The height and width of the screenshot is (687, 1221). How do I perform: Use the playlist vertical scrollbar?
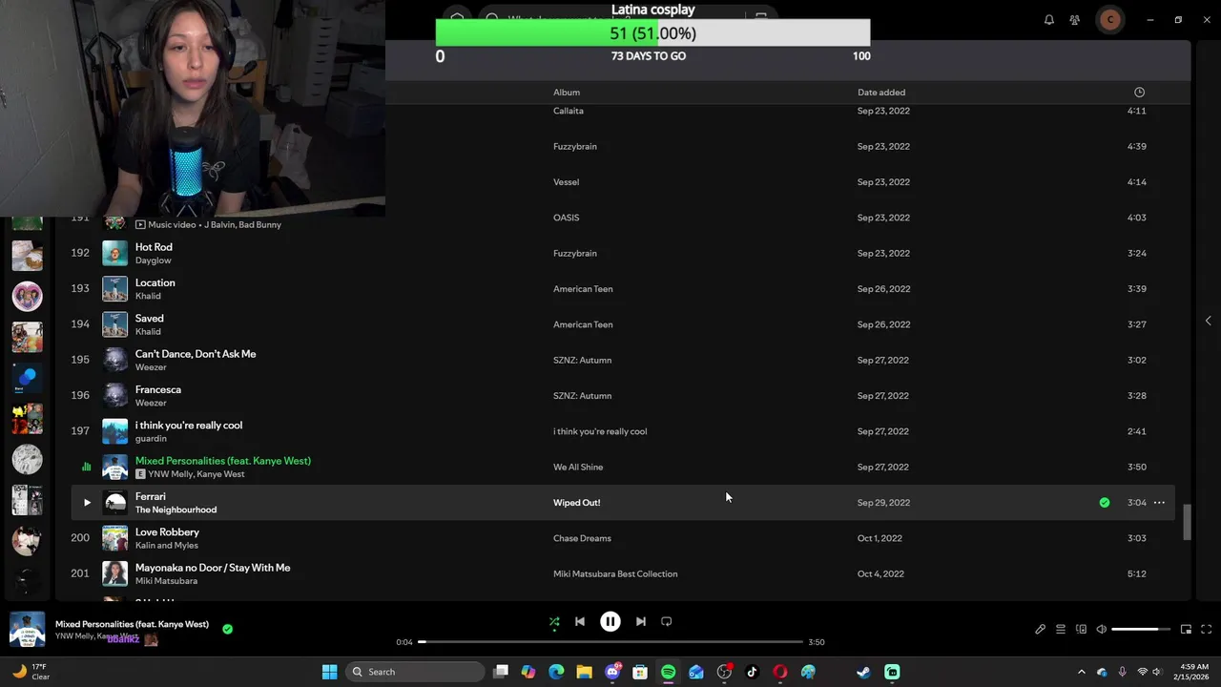click(1188, 522)
